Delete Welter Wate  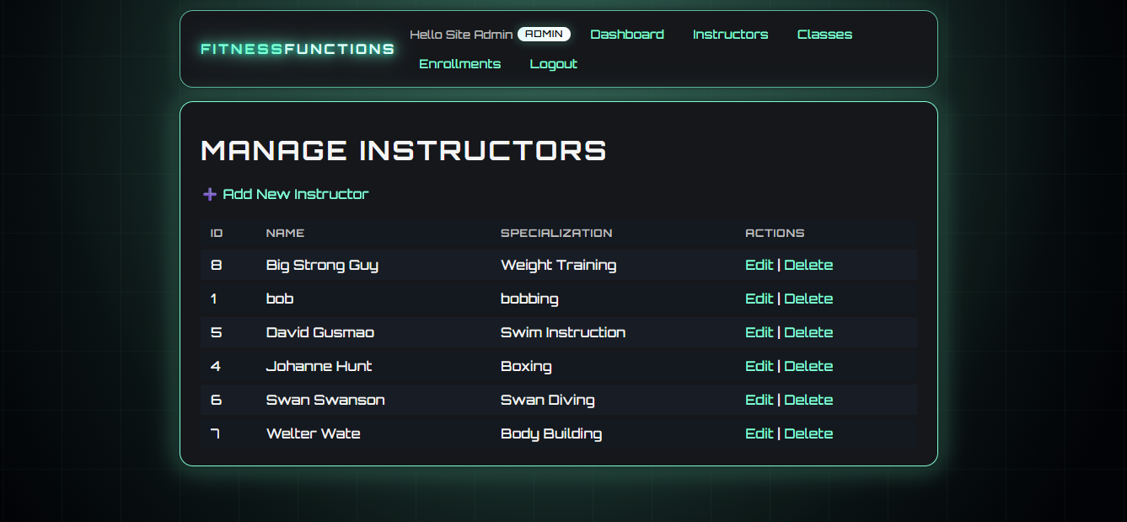click(808, 433)
